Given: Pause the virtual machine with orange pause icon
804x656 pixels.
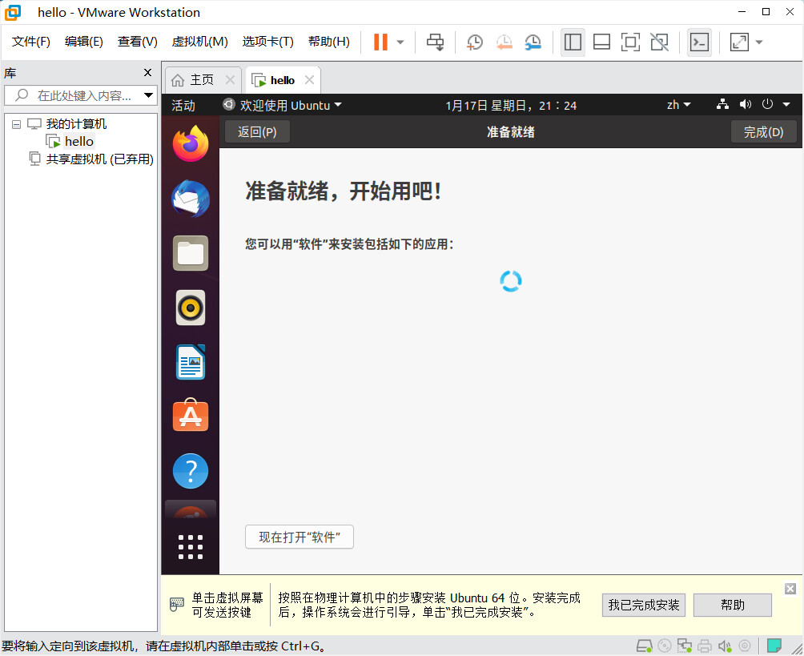Looking at the screenshot, I should [x=380, y=42].
